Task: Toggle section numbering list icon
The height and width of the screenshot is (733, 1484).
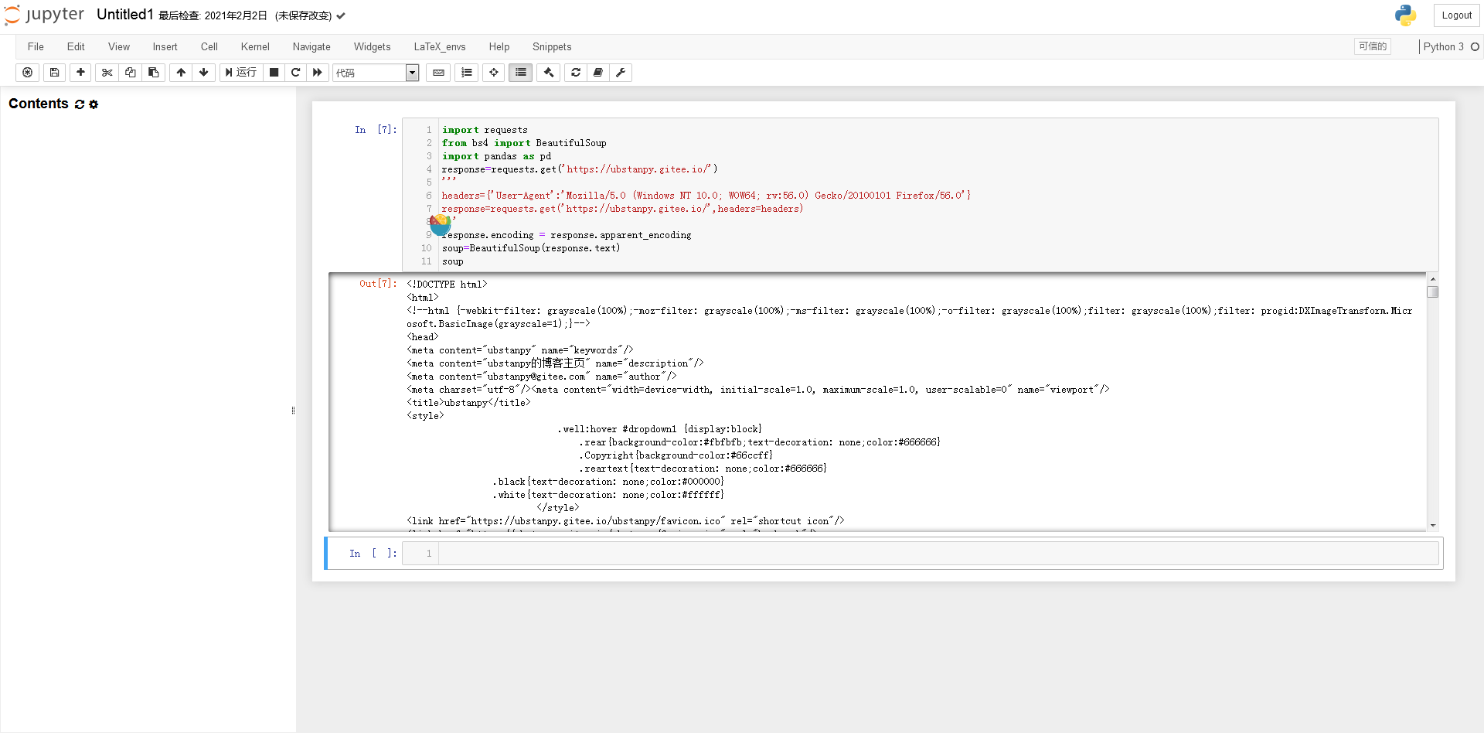Action: pyautogui.click(x=467, y=73)
